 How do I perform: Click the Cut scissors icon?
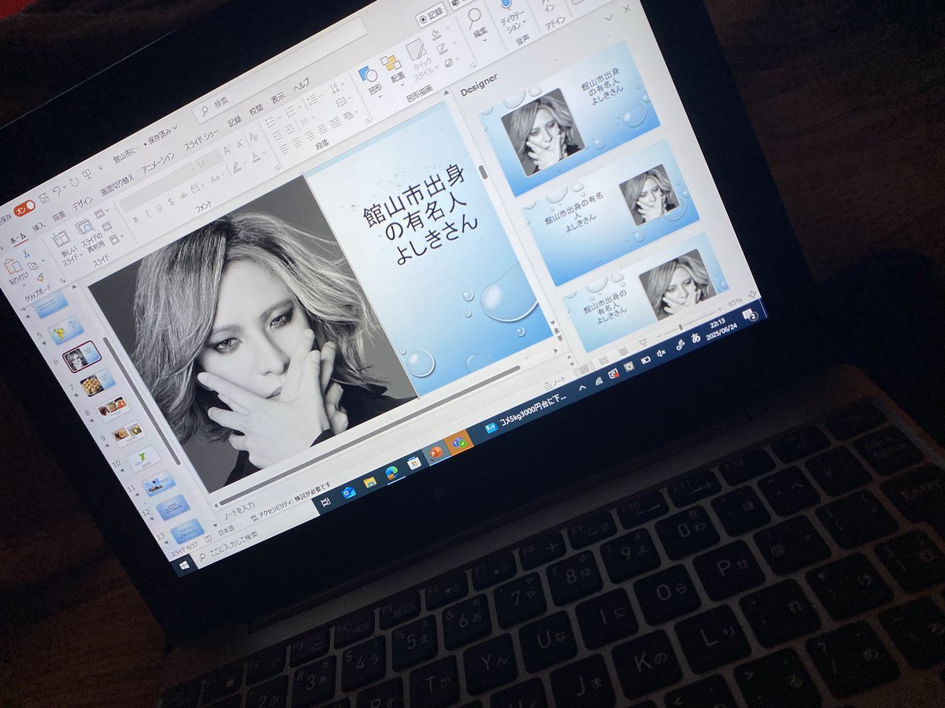click(x=26, y=253)
